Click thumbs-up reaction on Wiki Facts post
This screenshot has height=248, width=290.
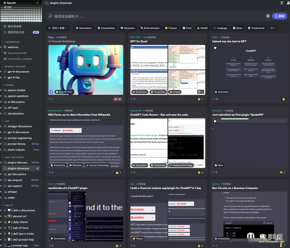118,172
